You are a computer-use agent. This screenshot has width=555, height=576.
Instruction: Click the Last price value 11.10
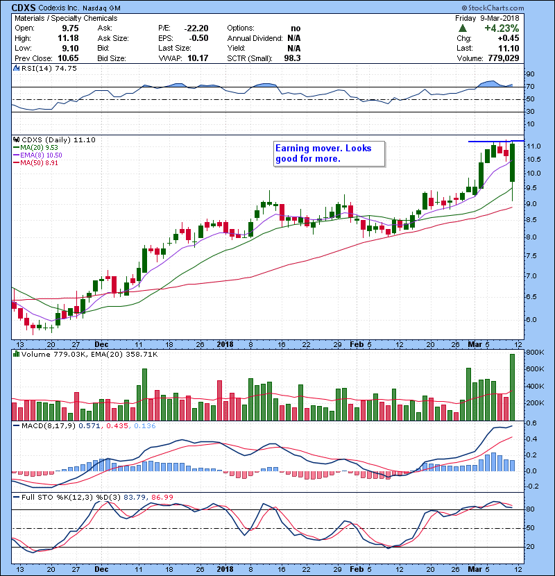[509, 48]
